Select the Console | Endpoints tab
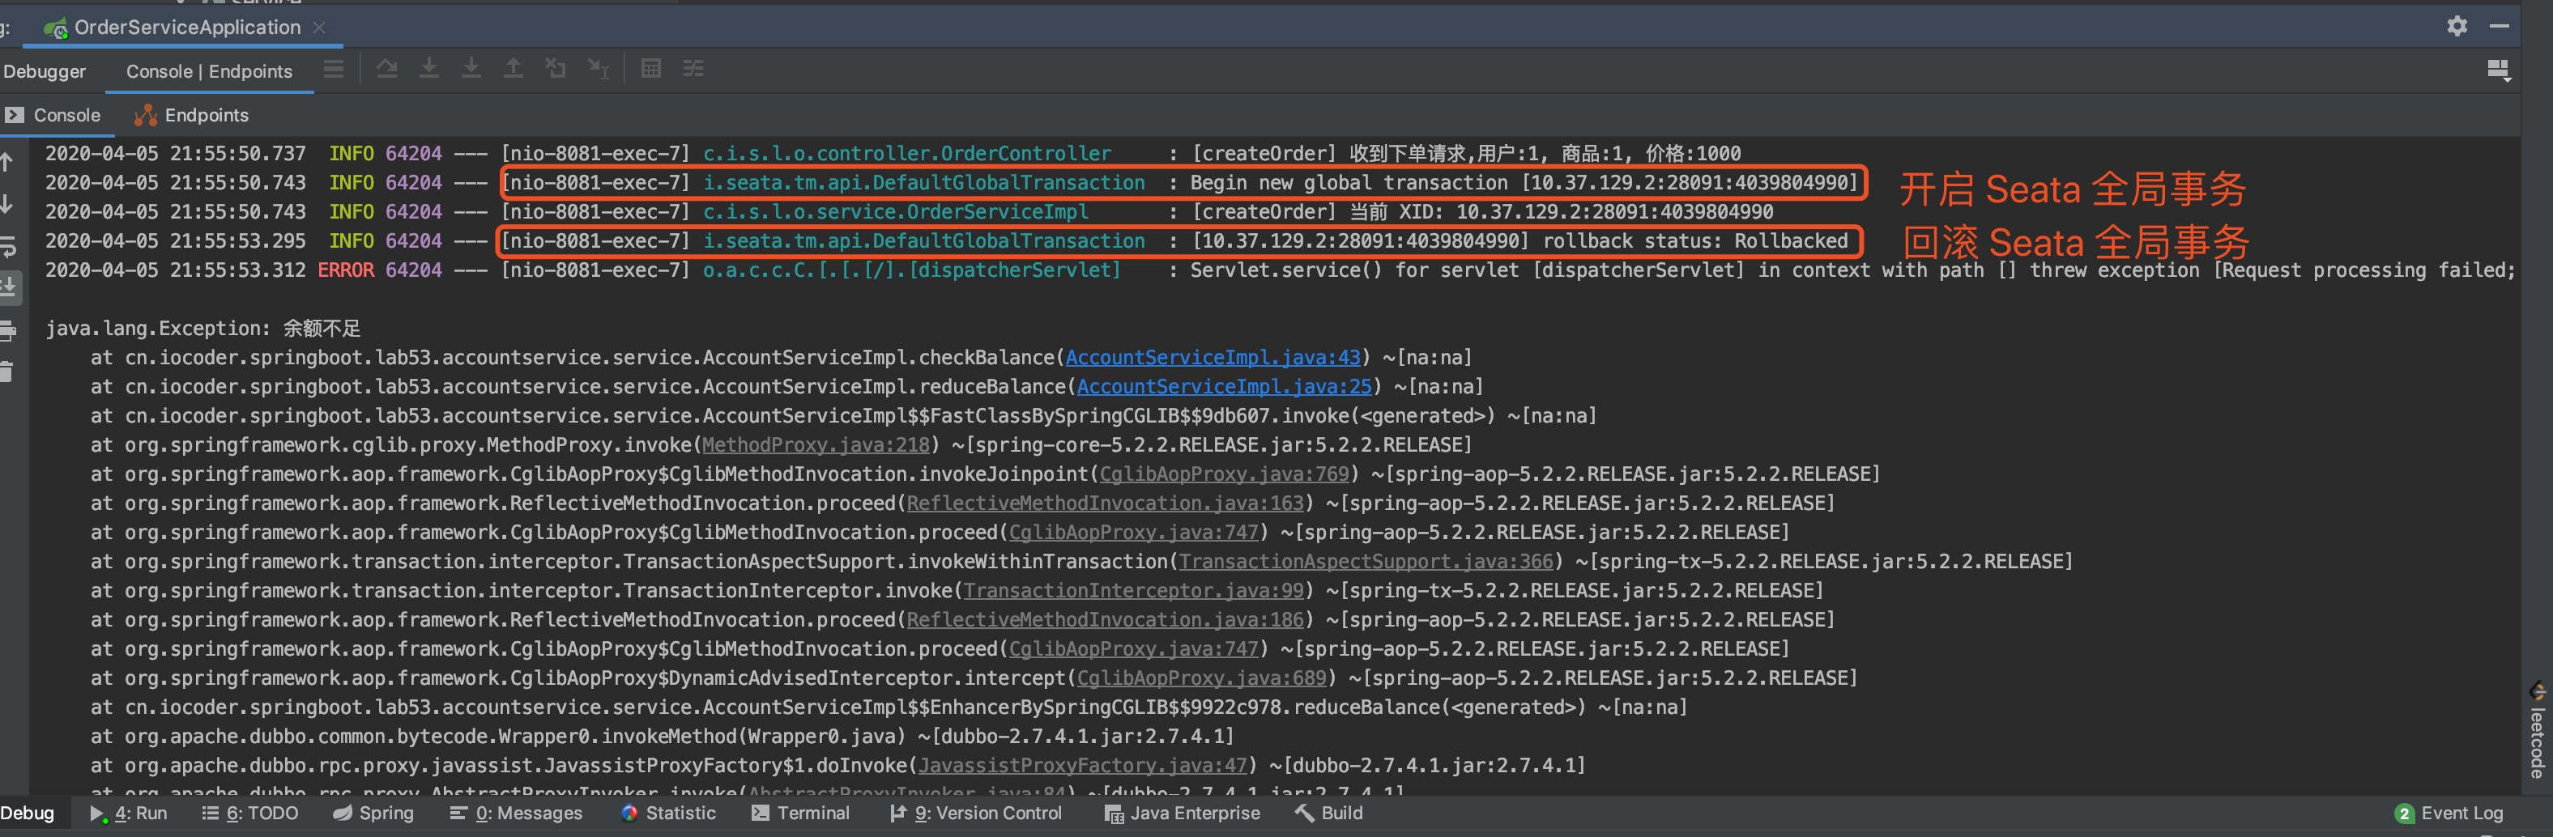The image size is (2553, 837). pyautogui.click(x=209, y=71)
